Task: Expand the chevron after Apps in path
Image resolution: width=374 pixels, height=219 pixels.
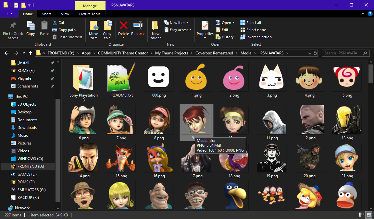Action: [x=94, y=53]
